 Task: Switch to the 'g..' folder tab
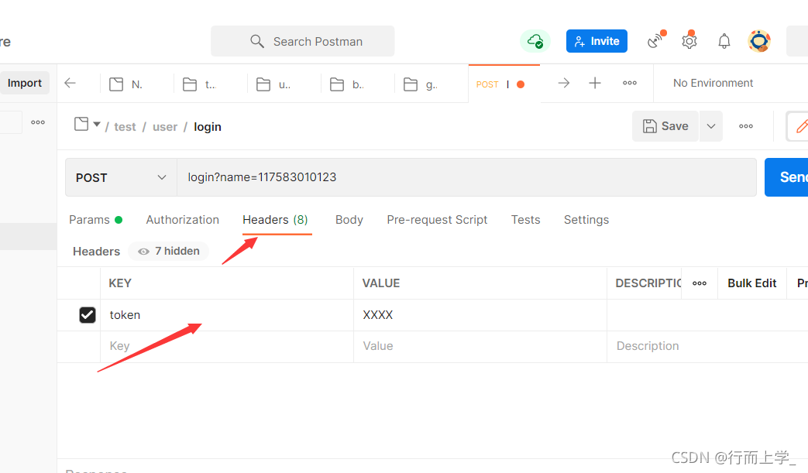(x=421, y=84)
